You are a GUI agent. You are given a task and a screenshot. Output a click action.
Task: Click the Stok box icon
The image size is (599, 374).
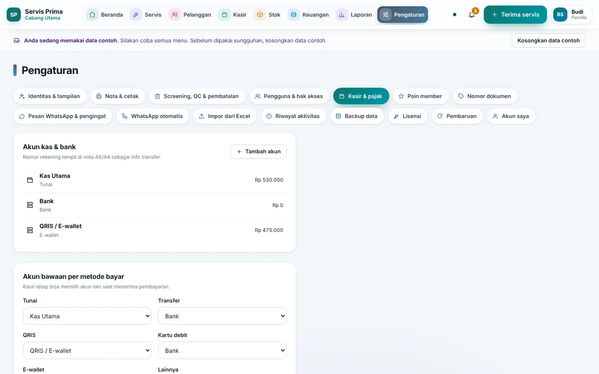[260, 15]
